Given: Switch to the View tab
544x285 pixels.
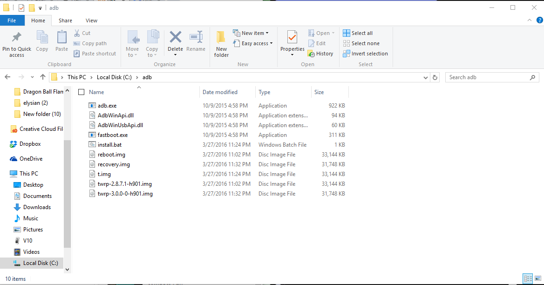Looking at the screenshot, I should [x=91, y=20].
